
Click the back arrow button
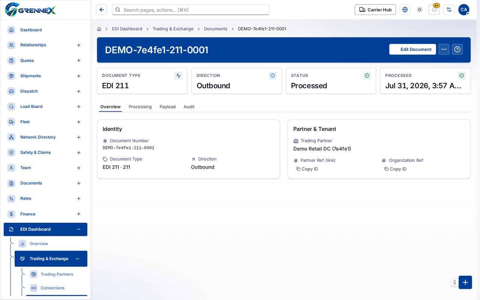[x=101, y=10]
